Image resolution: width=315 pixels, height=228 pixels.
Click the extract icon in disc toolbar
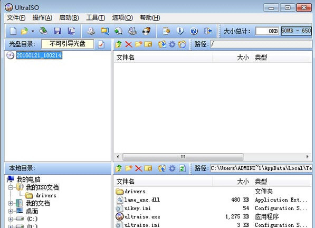pos(162,44)
